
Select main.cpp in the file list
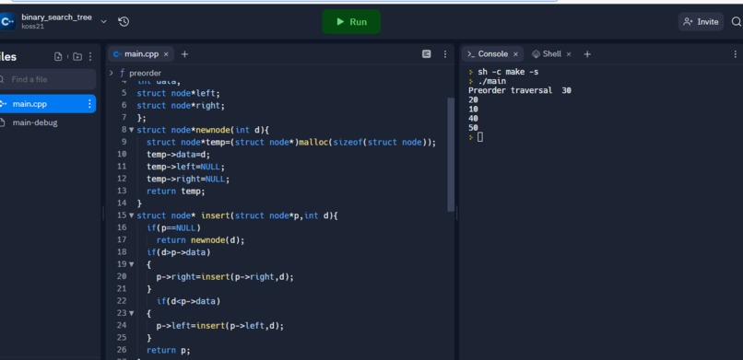click(47, 104)
